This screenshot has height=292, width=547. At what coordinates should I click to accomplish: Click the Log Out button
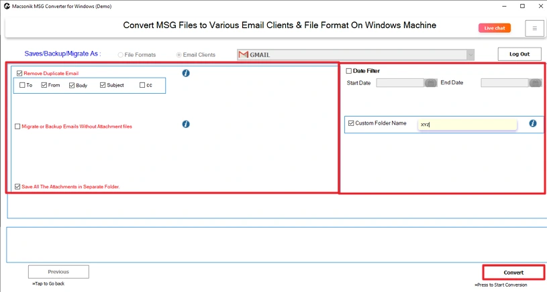coord(519,54)
